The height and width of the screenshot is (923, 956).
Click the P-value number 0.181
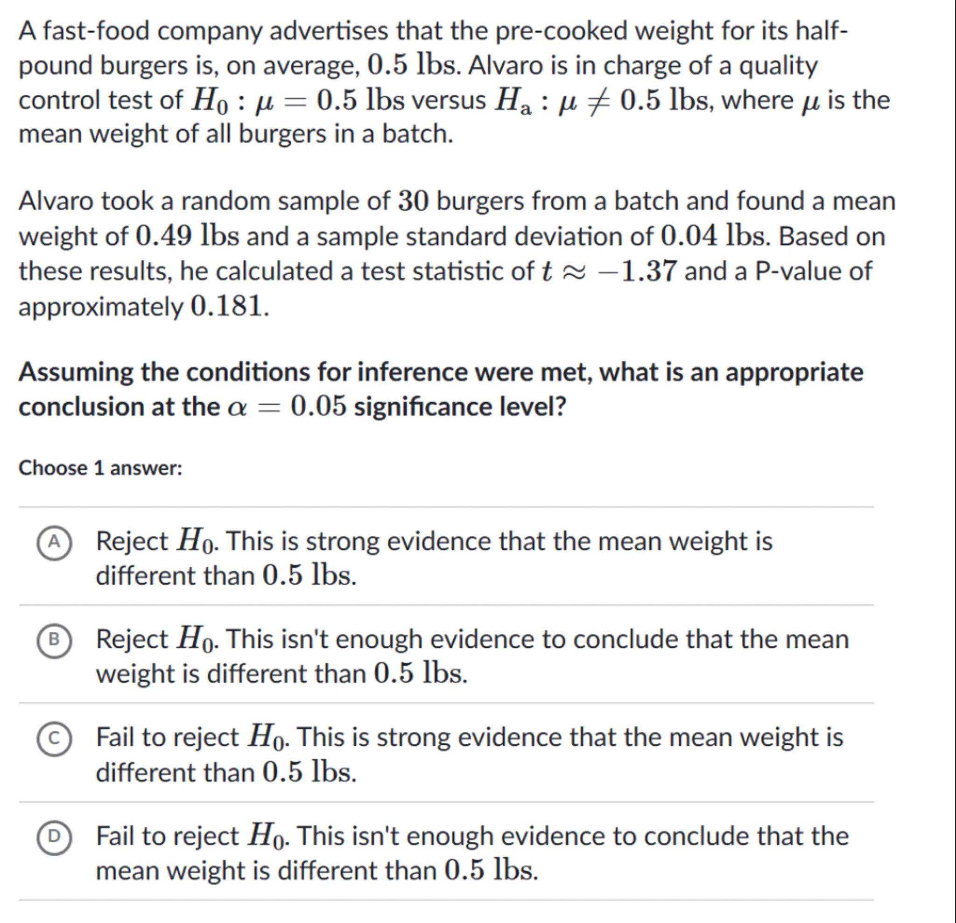(x=229, y=307)
